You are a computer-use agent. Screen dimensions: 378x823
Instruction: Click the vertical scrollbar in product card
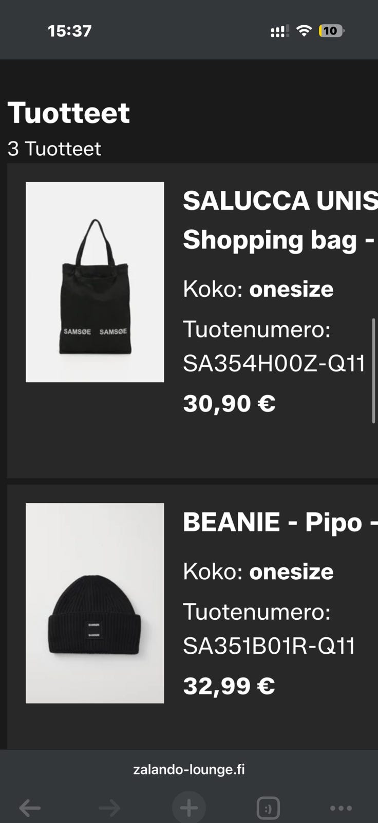[373, 370]
